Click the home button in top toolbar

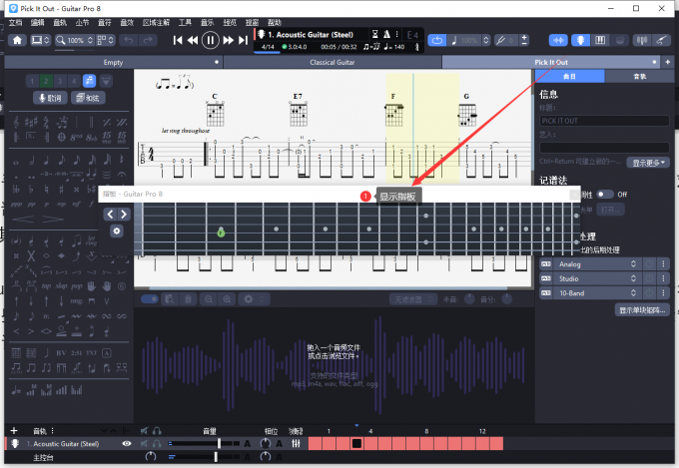pyautogui.click(x=17, y=40)
